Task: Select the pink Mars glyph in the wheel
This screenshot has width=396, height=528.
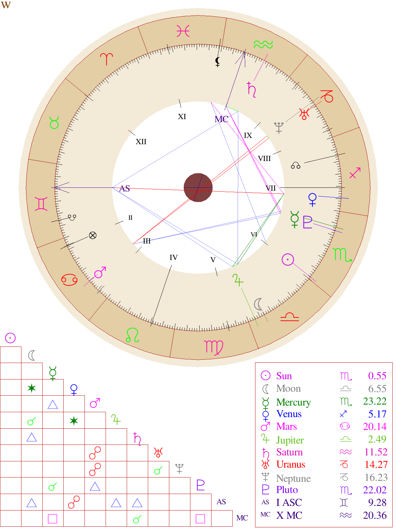Action: (x=100, y=273)
